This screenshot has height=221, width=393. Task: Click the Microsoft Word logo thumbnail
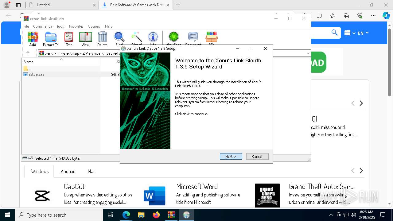pos(154,196)
